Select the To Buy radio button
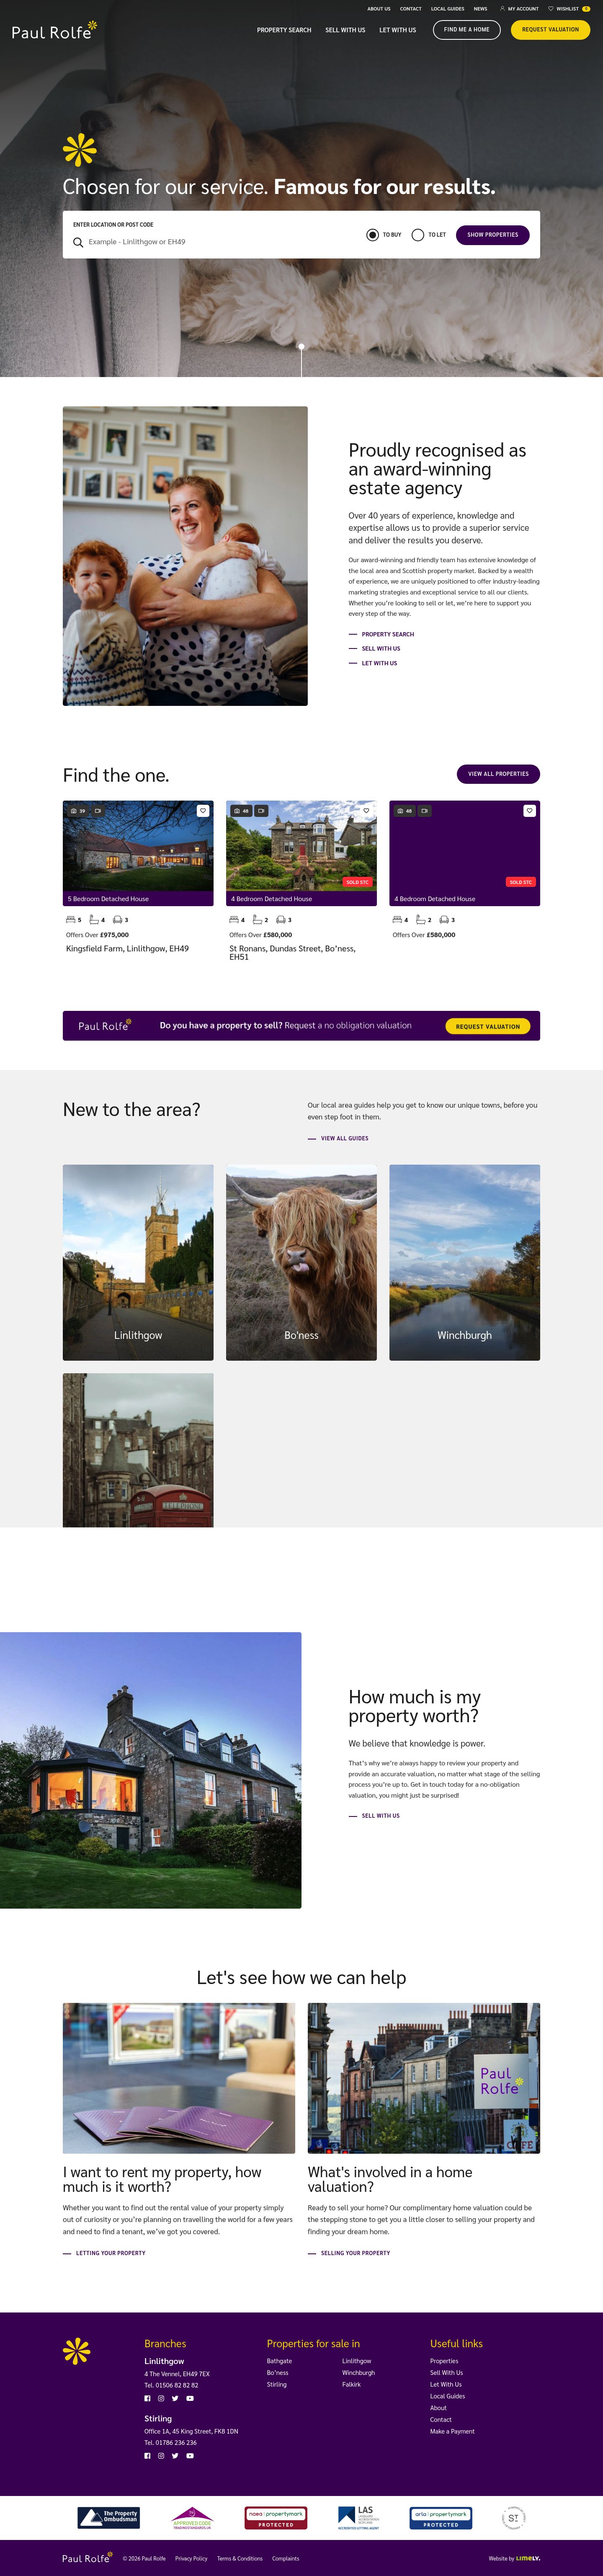This screenshot has width=603, height=2576. click(372, 235)
